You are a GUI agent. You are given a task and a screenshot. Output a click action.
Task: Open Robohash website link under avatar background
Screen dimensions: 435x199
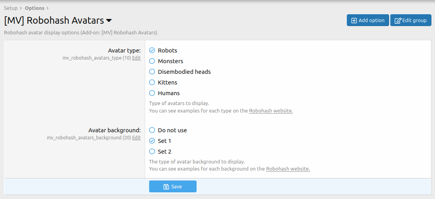[288, 169]
